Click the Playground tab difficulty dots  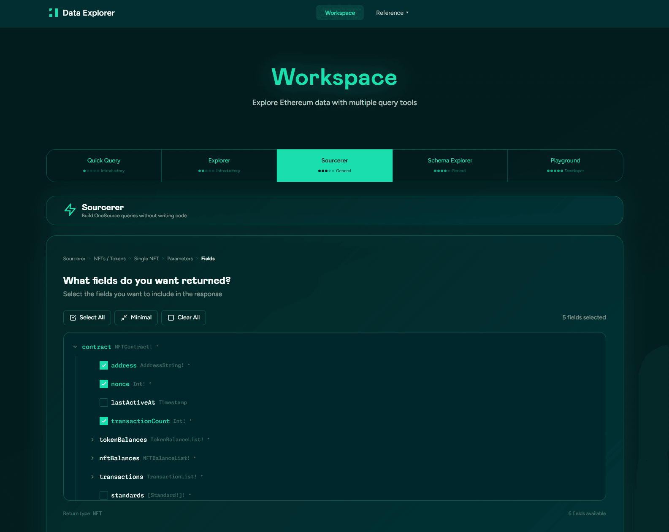[x=555, y=171]
